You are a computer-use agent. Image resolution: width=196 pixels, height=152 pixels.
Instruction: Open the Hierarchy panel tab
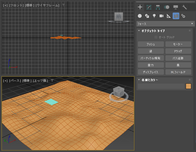click(x=158, y=7)
